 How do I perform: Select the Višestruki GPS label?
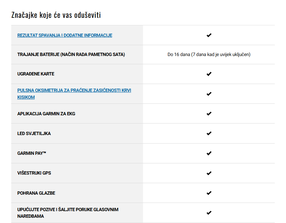tap(34, 173)
